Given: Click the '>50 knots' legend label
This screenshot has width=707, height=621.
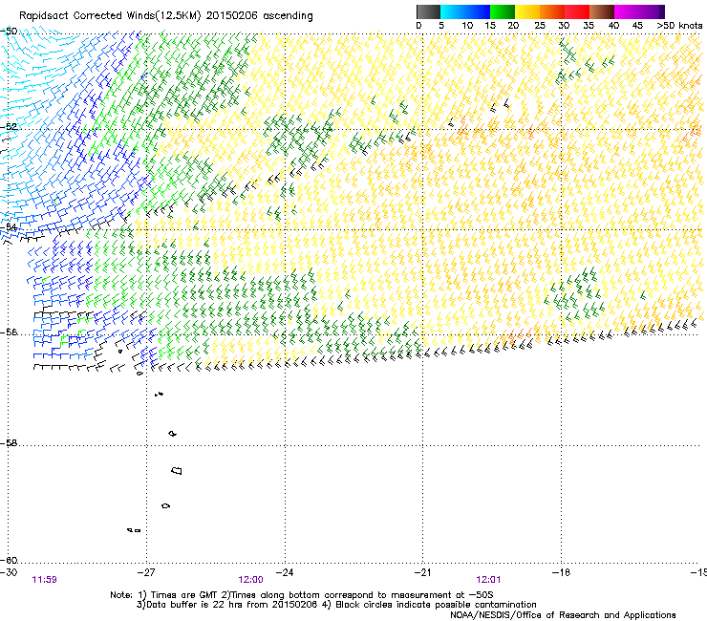Looking at the screenshot, I should [x=679, y=26].
